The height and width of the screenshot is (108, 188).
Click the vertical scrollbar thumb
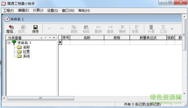tap(184, 35)
